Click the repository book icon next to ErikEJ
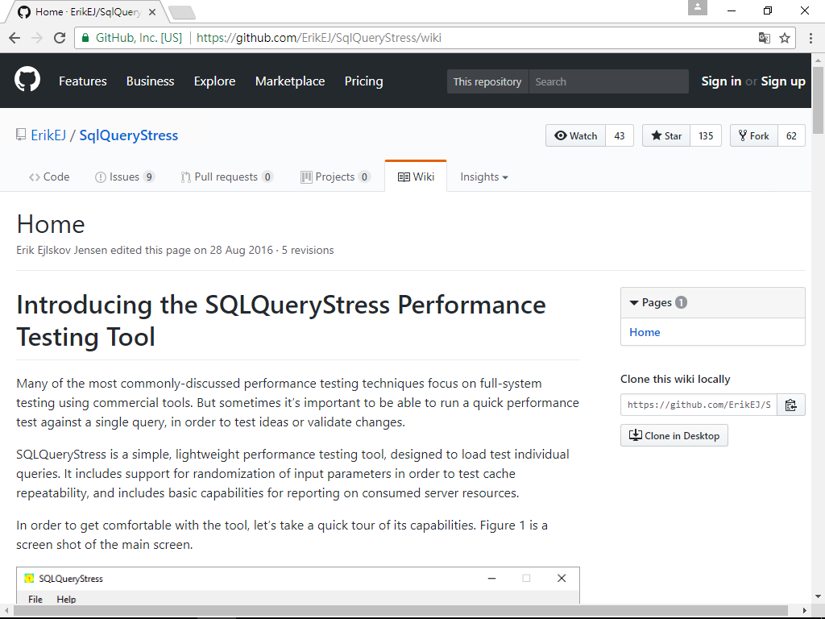825x619 pixels. pyautogui.click(x=20, y=135)
